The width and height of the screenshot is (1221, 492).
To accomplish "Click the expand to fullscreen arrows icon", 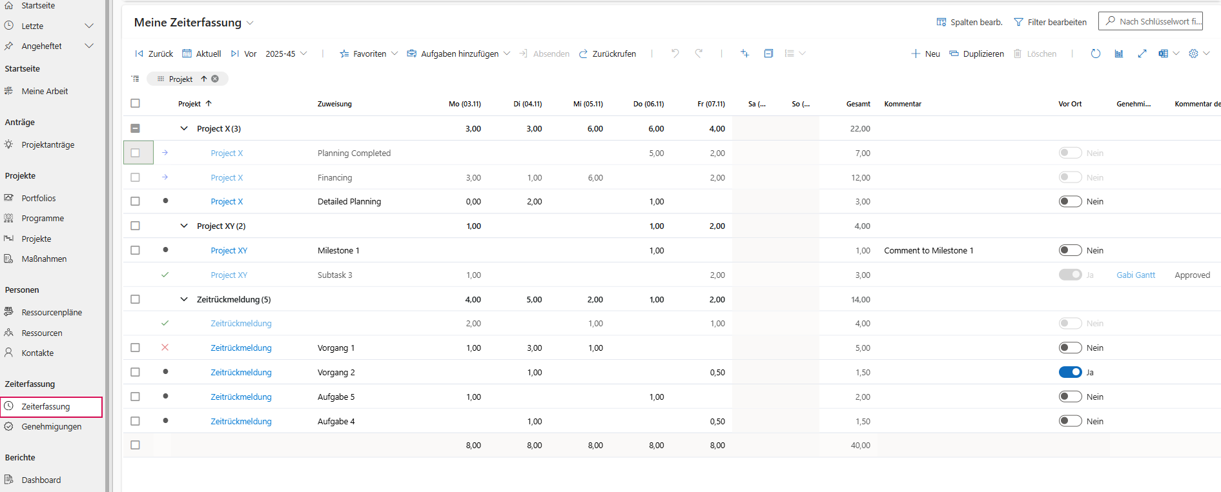I will pyautogui.click(x=1142, y=54).
